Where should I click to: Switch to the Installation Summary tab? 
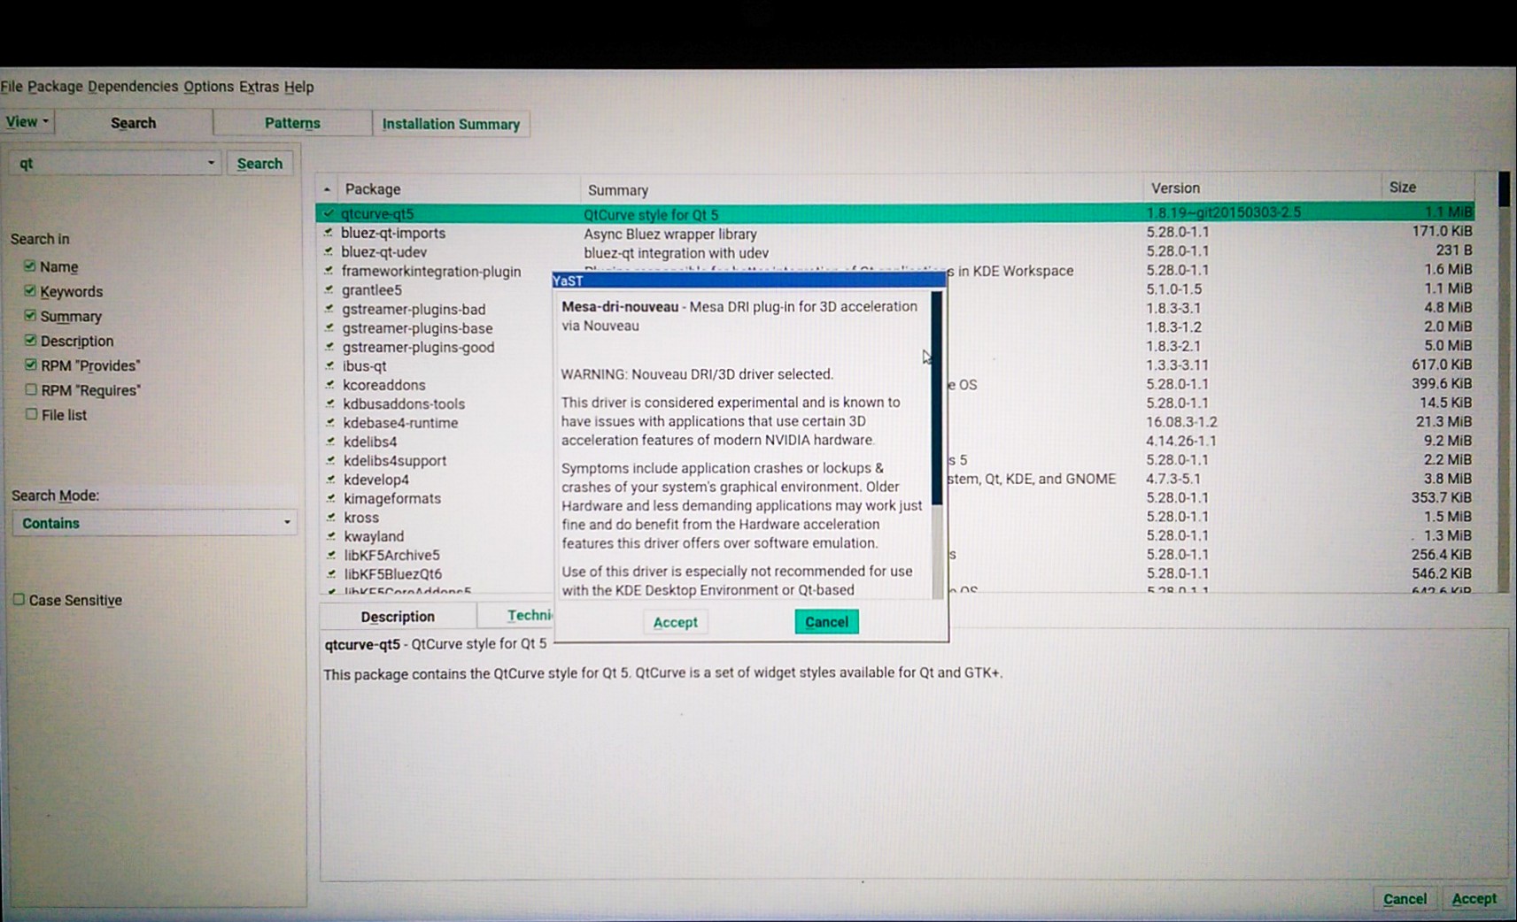[x=451, y=124]
